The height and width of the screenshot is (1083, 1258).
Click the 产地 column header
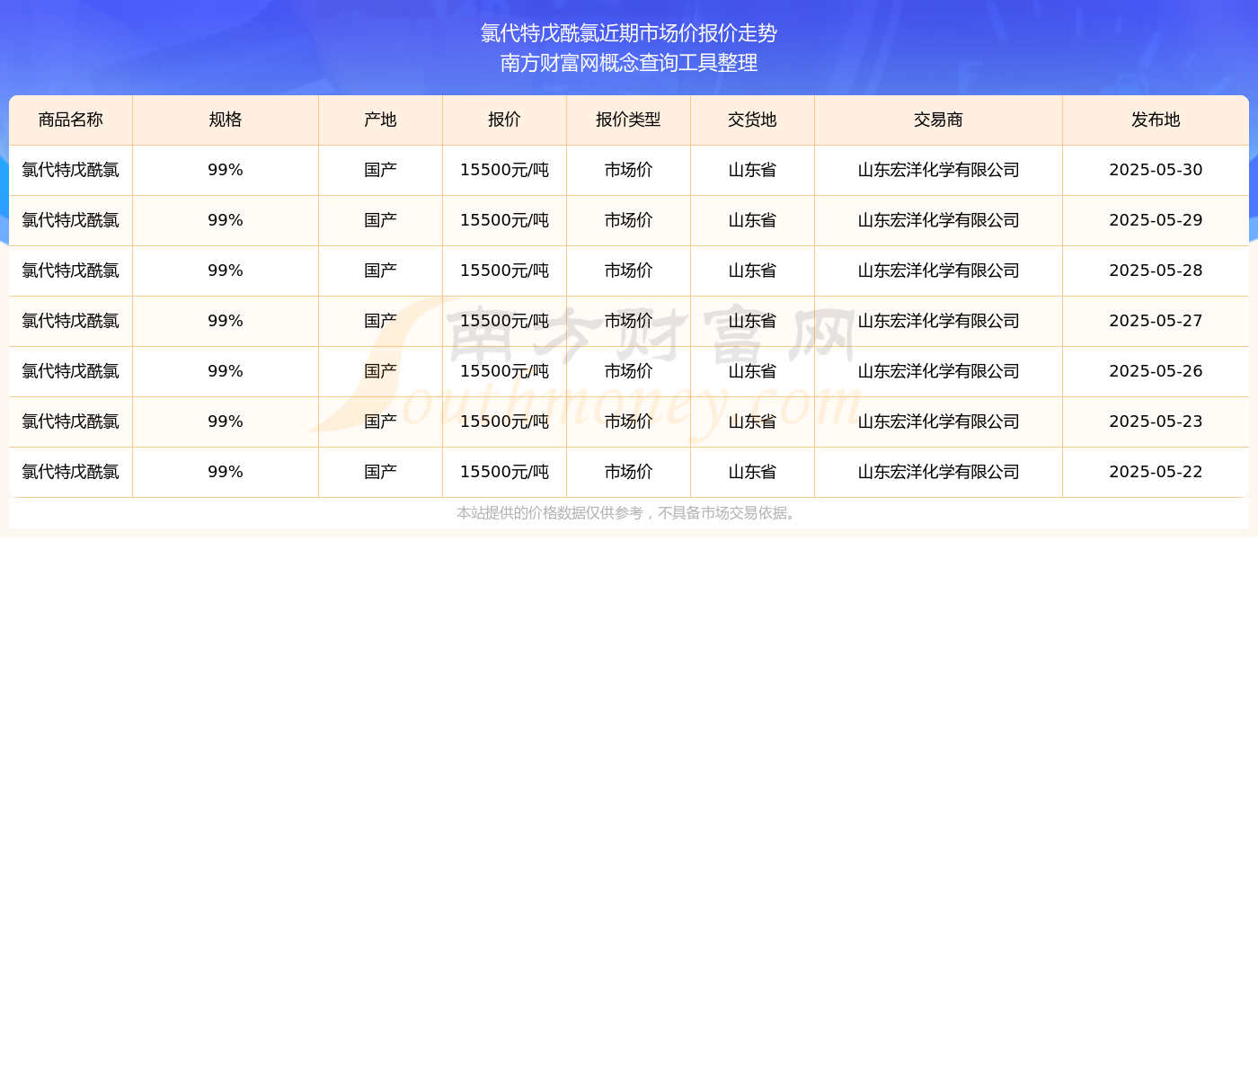pos(380,120)
